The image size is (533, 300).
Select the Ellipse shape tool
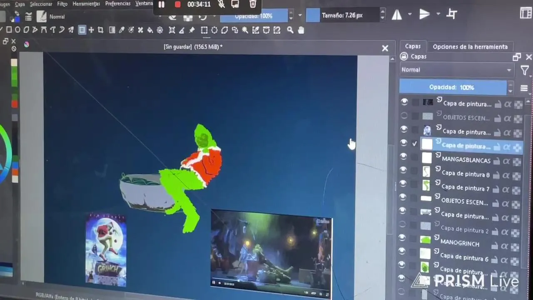(x=17, y=30)
